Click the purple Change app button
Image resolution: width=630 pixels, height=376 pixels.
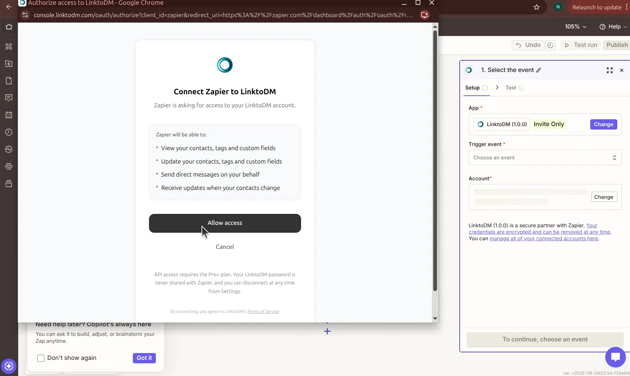603,124
